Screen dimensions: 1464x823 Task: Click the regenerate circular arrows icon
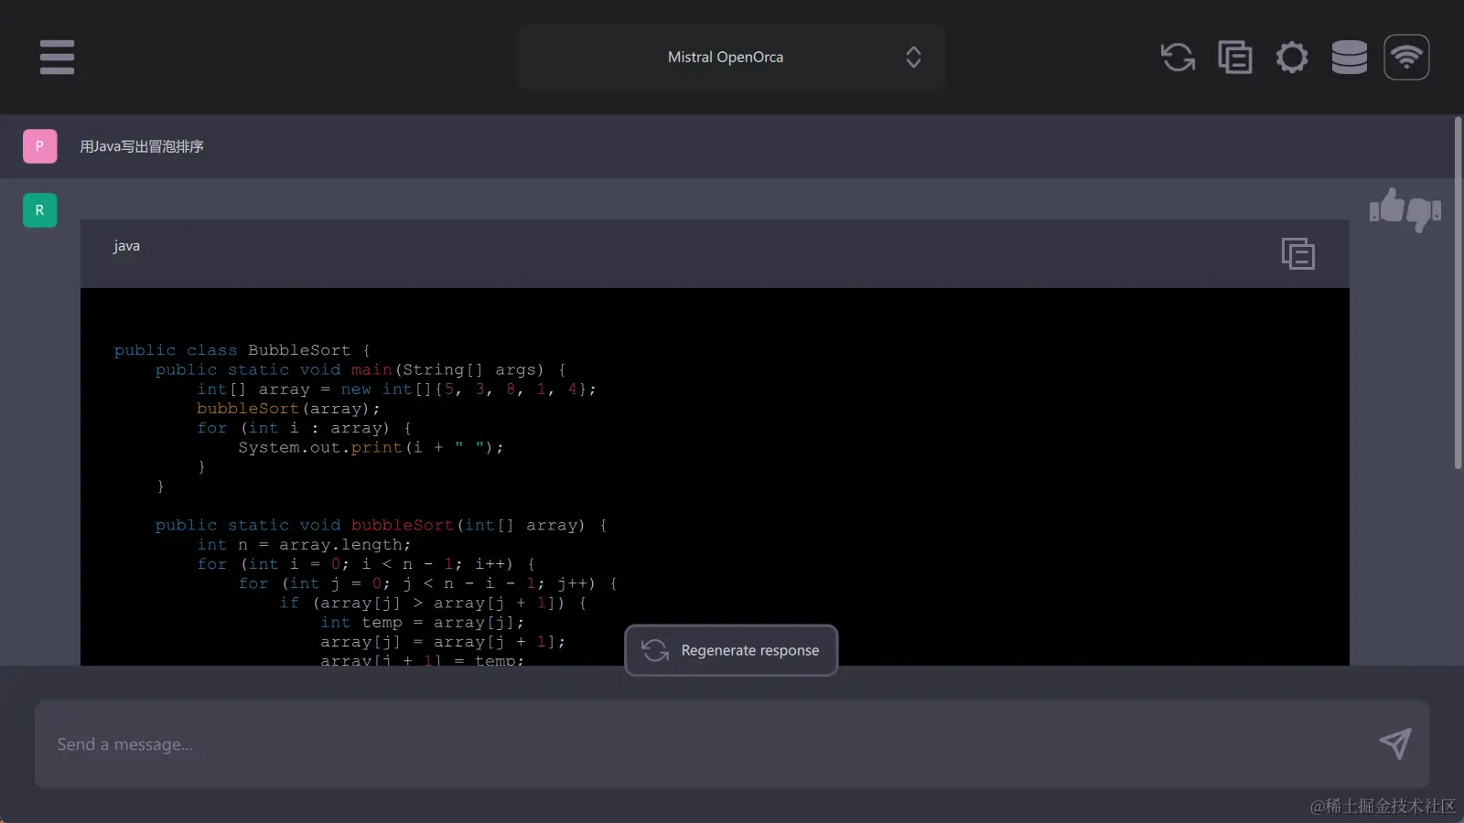[654, 650]
